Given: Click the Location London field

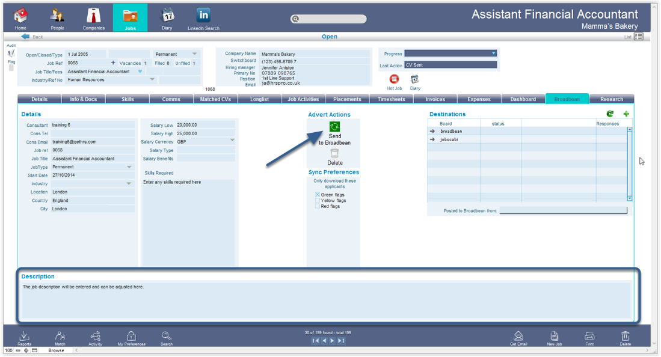Looking at the screenshot, I should click(93, 192).
